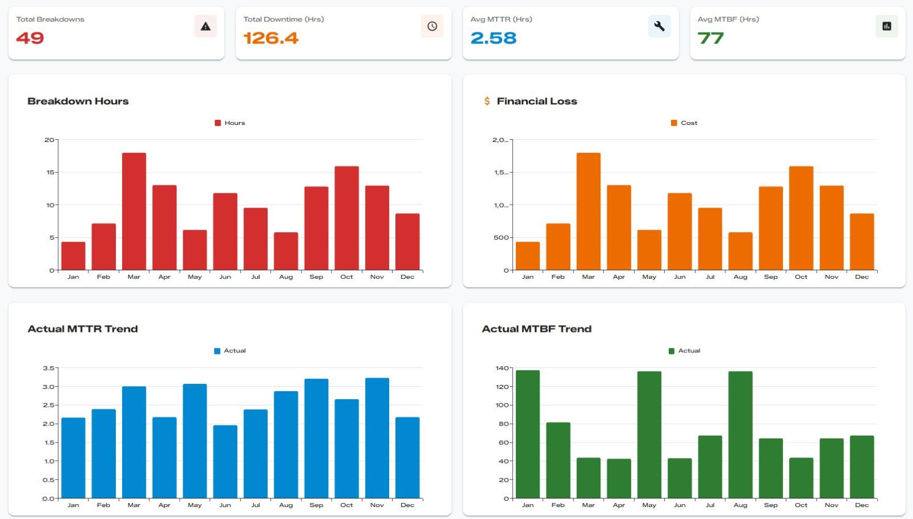Click the Sep axis label in Breakdown Hours chart
913x519 pixels.
click(316, 277)
